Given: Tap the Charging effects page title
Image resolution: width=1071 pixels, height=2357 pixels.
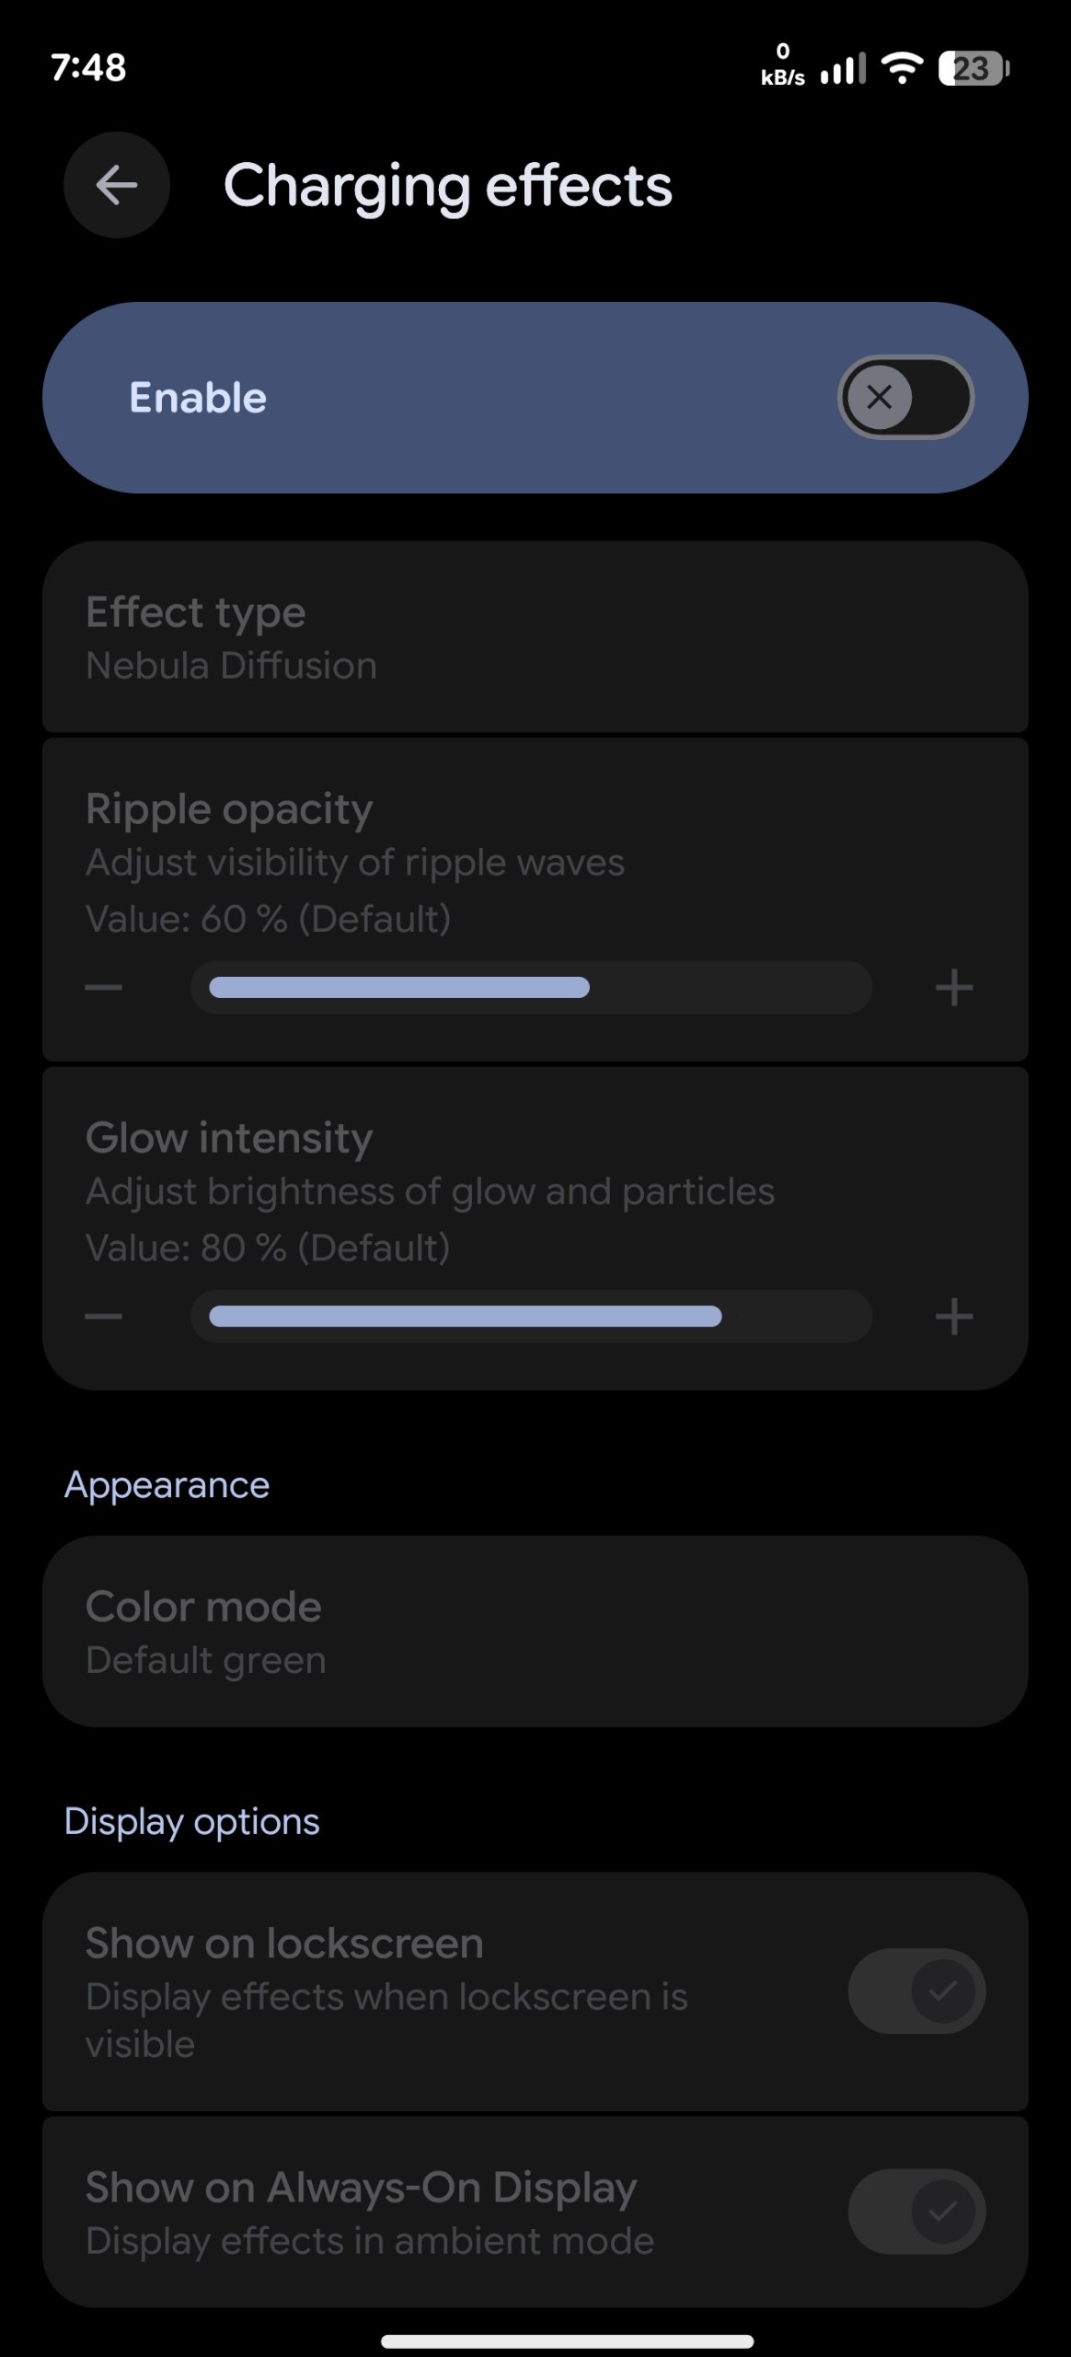Looking at the screenshot, I should coord(448,187).
